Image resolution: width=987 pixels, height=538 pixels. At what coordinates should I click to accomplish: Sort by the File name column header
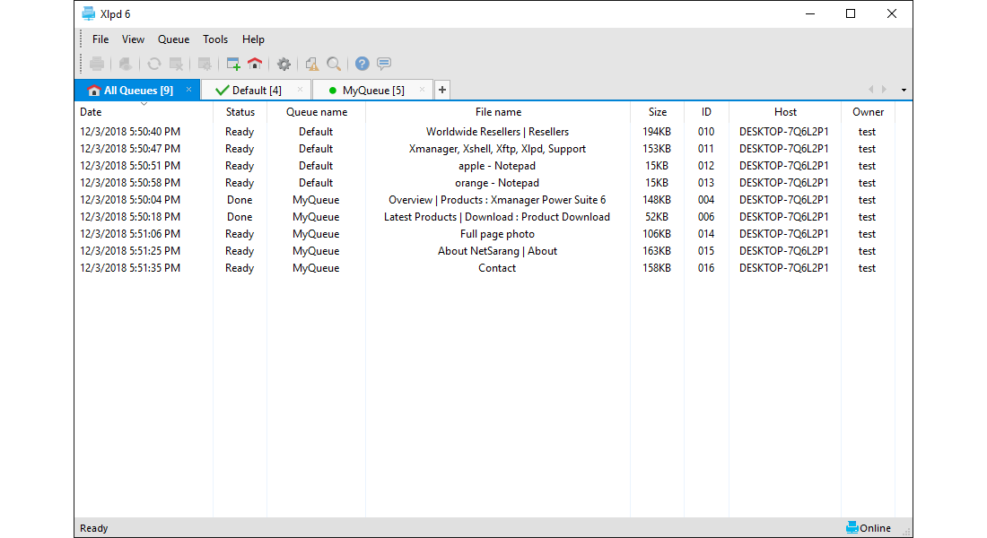click(498, 112)
